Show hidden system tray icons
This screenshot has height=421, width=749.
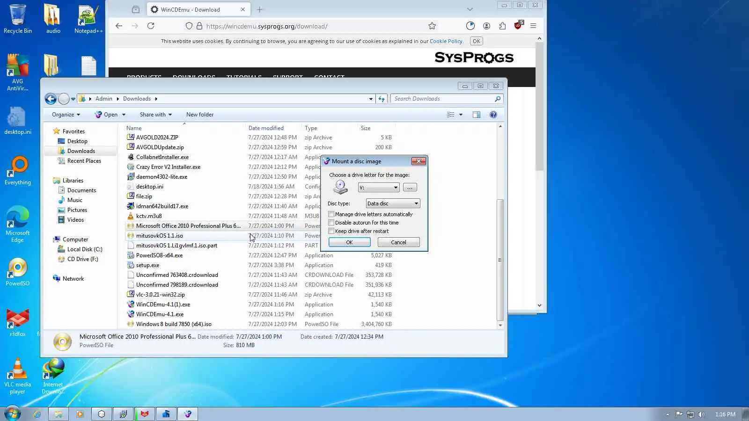pyautogui.click(x=668, y=414)
